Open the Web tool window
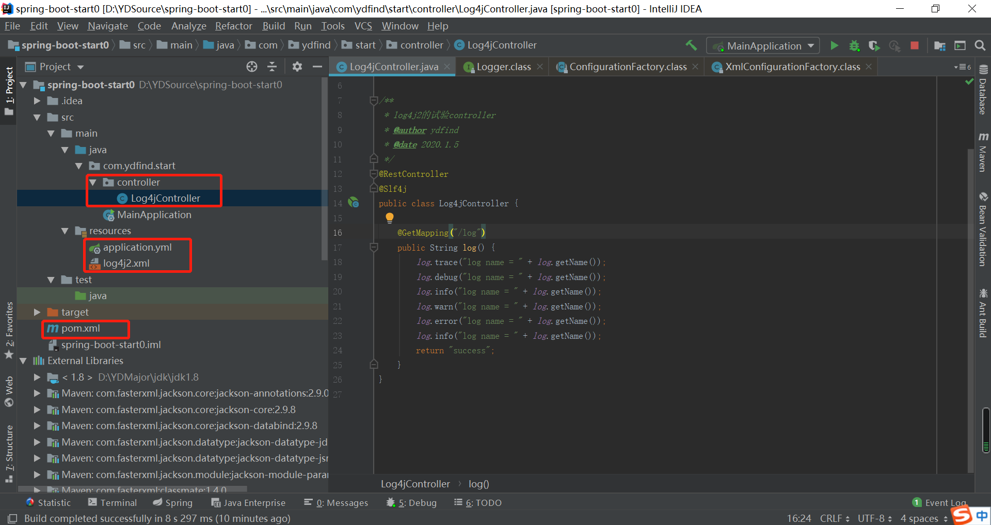The width and height of the screenshot is (991, 525). click(9, 391)
